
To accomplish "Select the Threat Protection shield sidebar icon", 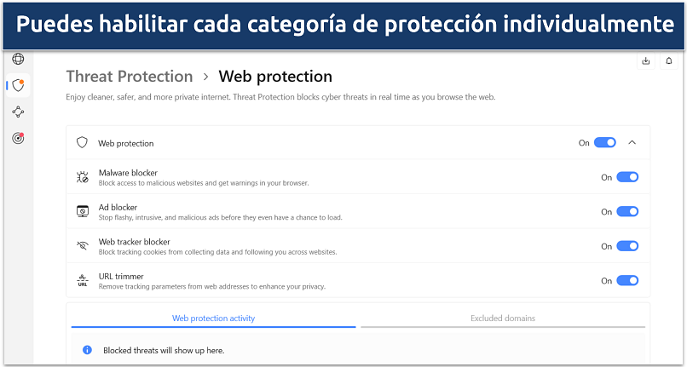I will click(x=18, y=85).
